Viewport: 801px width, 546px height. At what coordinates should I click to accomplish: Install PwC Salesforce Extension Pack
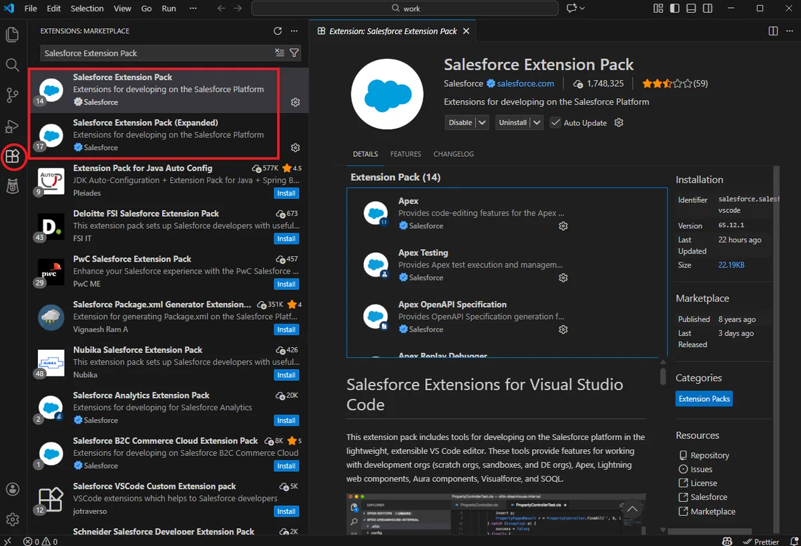pyautogui.click(x=286, y=284)
